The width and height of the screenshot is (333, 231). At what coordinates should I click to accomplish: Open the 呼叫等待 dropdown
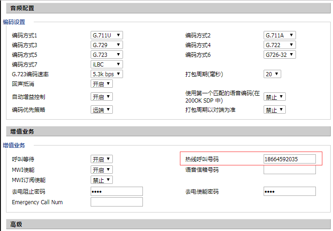coord(101,159)
